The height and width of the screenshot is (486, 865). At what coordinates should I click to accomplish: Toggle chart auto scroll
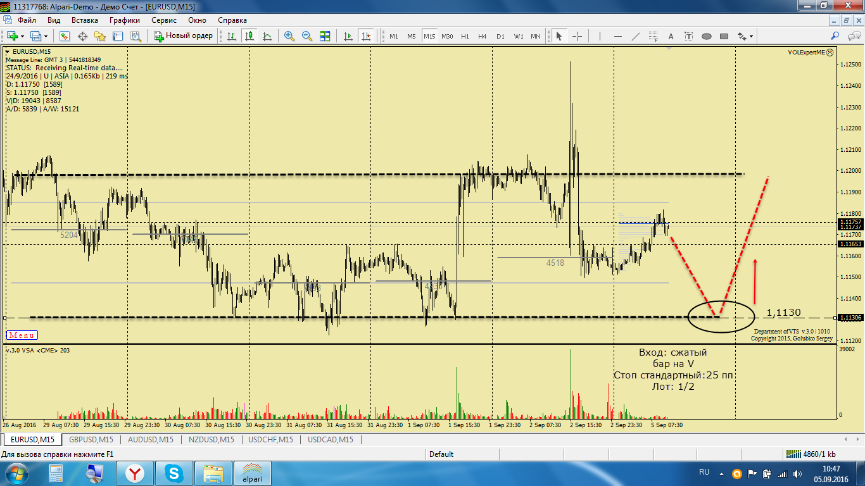click(348, 36)
